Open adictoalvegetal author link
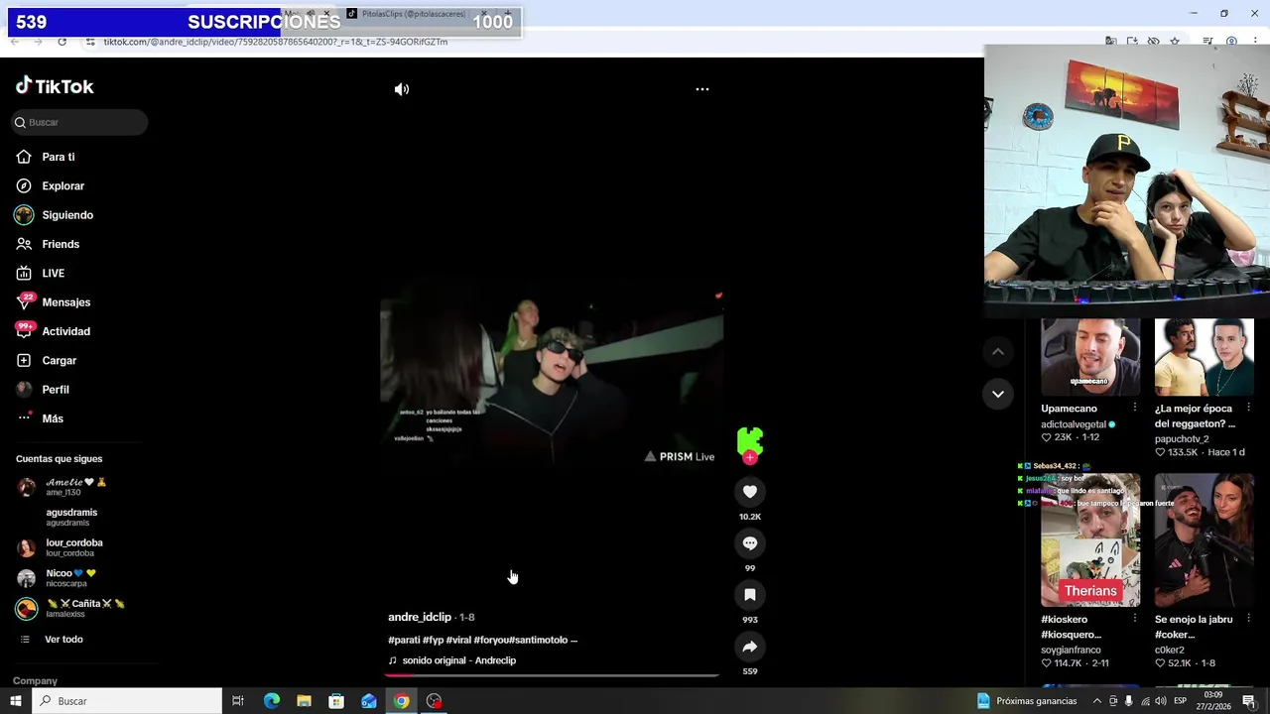 tap(1074, 424)
